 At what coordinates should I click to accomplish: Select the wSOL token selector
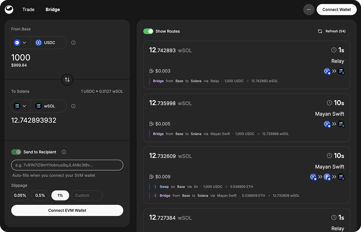pyautogui.click(x=48, y=106)
